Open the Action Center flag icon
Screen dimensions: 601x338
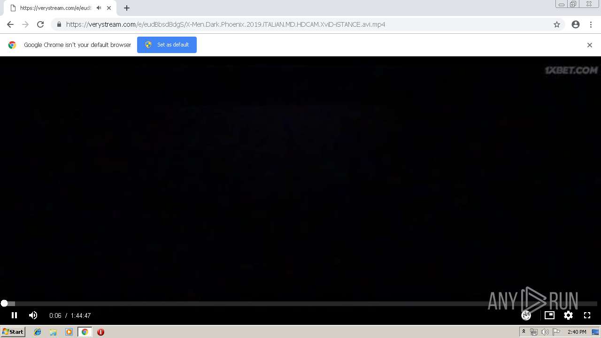pyautogui.click(x=556, y=332)
